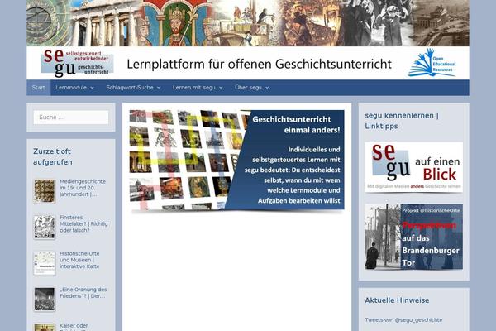Open the Open Educational Resources logo
Viewport: 496px width, 331px height.
coord(432,63)
